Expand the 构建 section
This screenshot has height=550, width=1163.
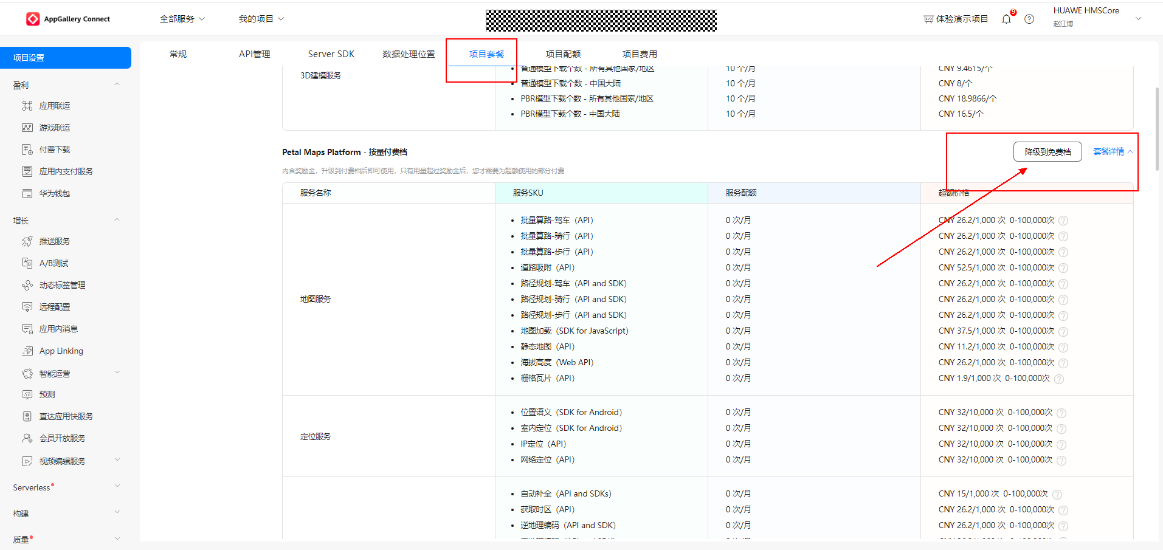[117, 512]
